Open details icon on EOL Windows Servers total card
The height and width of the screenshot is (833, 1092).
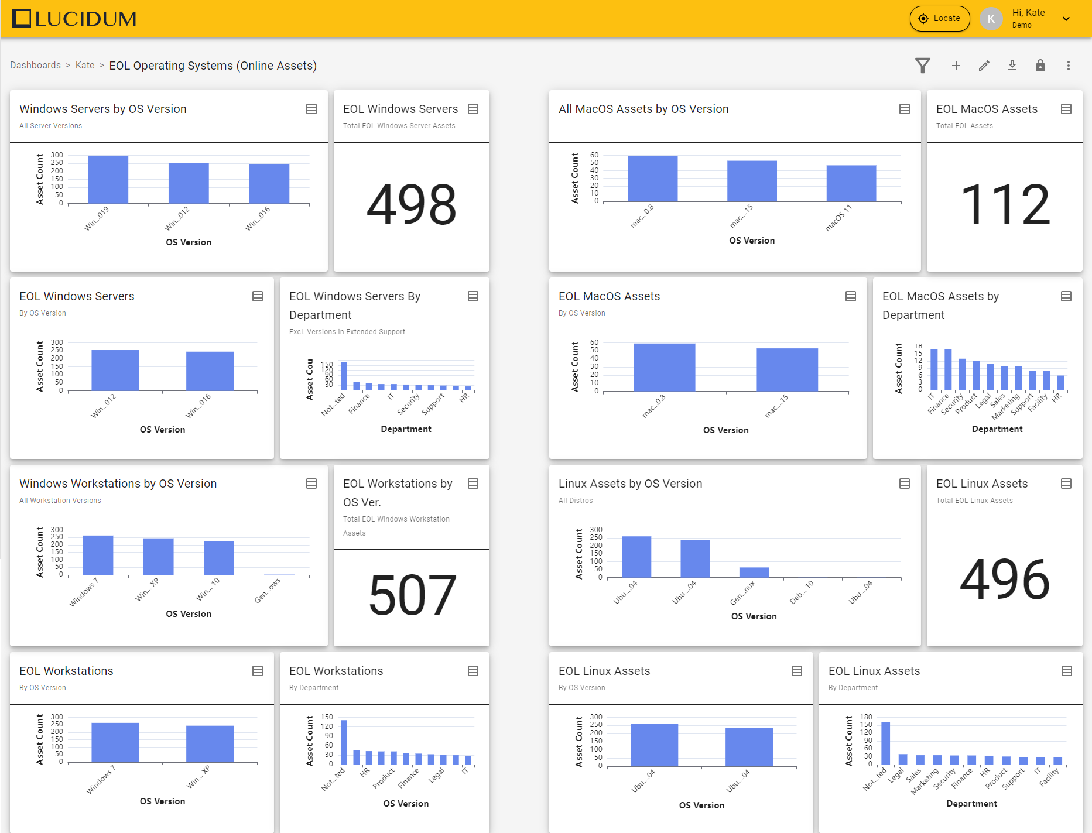[x=473, y=109]
